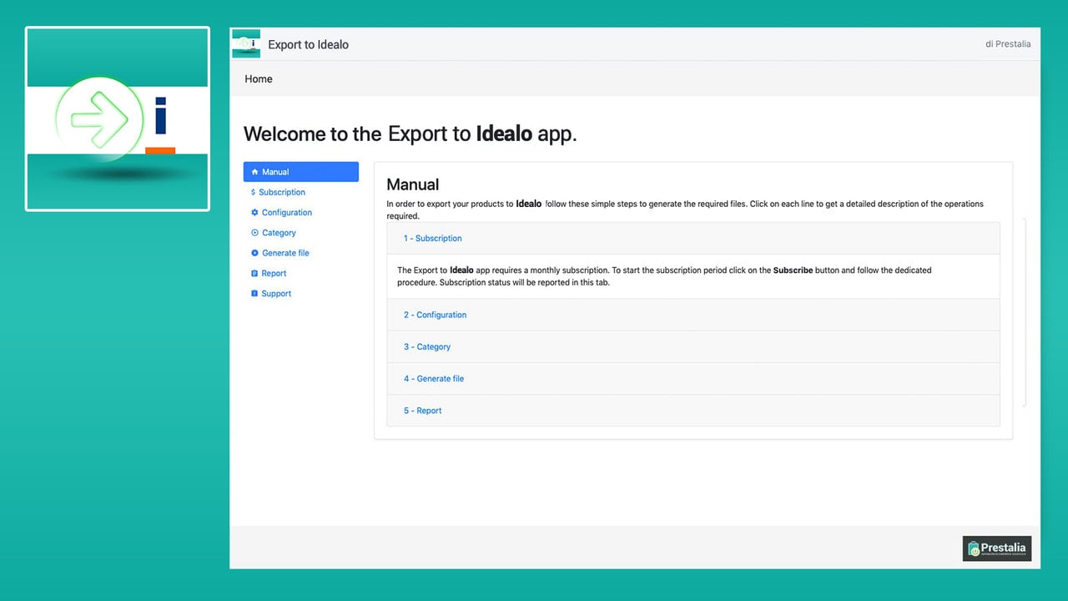
Task: Collapse the '1 - Subscription' accordion section
Action: coord(693,239)
